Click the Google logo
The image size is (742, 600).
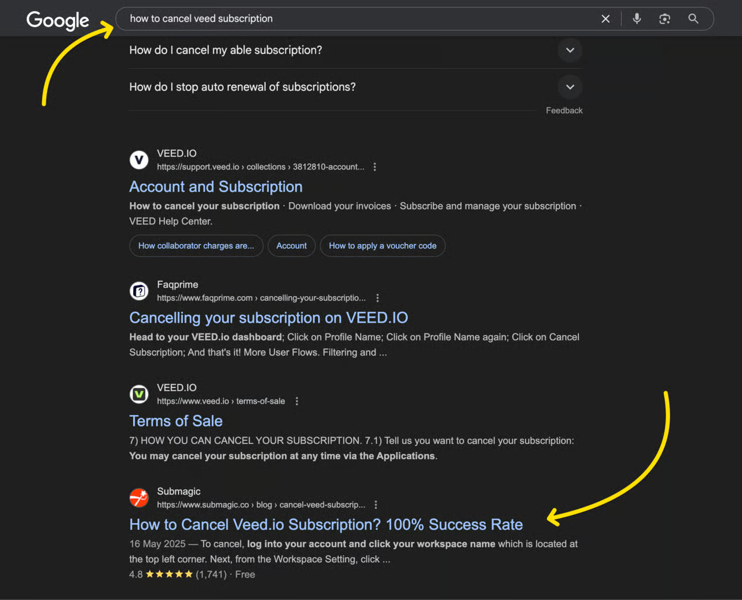coord(57,20)
